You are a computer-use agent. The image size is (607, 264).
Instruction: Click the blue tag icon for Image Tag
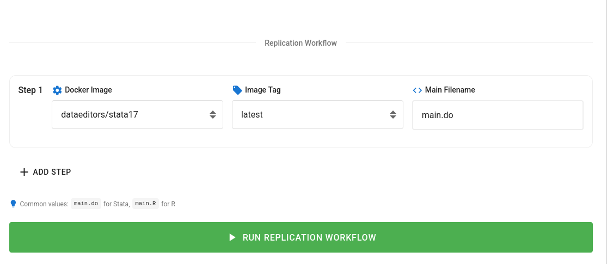point(237,90)
